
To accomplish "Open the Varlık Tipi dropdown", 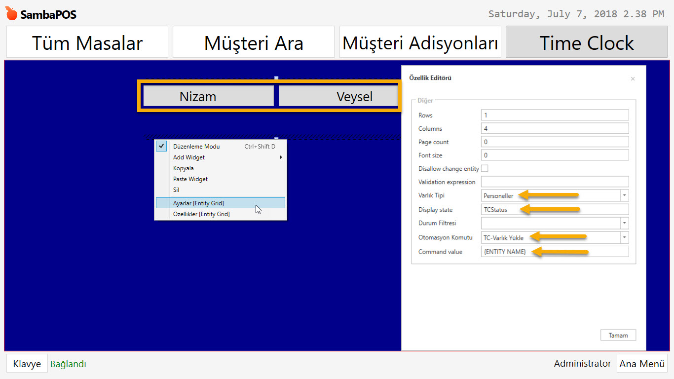I will (x=624, y=195).
